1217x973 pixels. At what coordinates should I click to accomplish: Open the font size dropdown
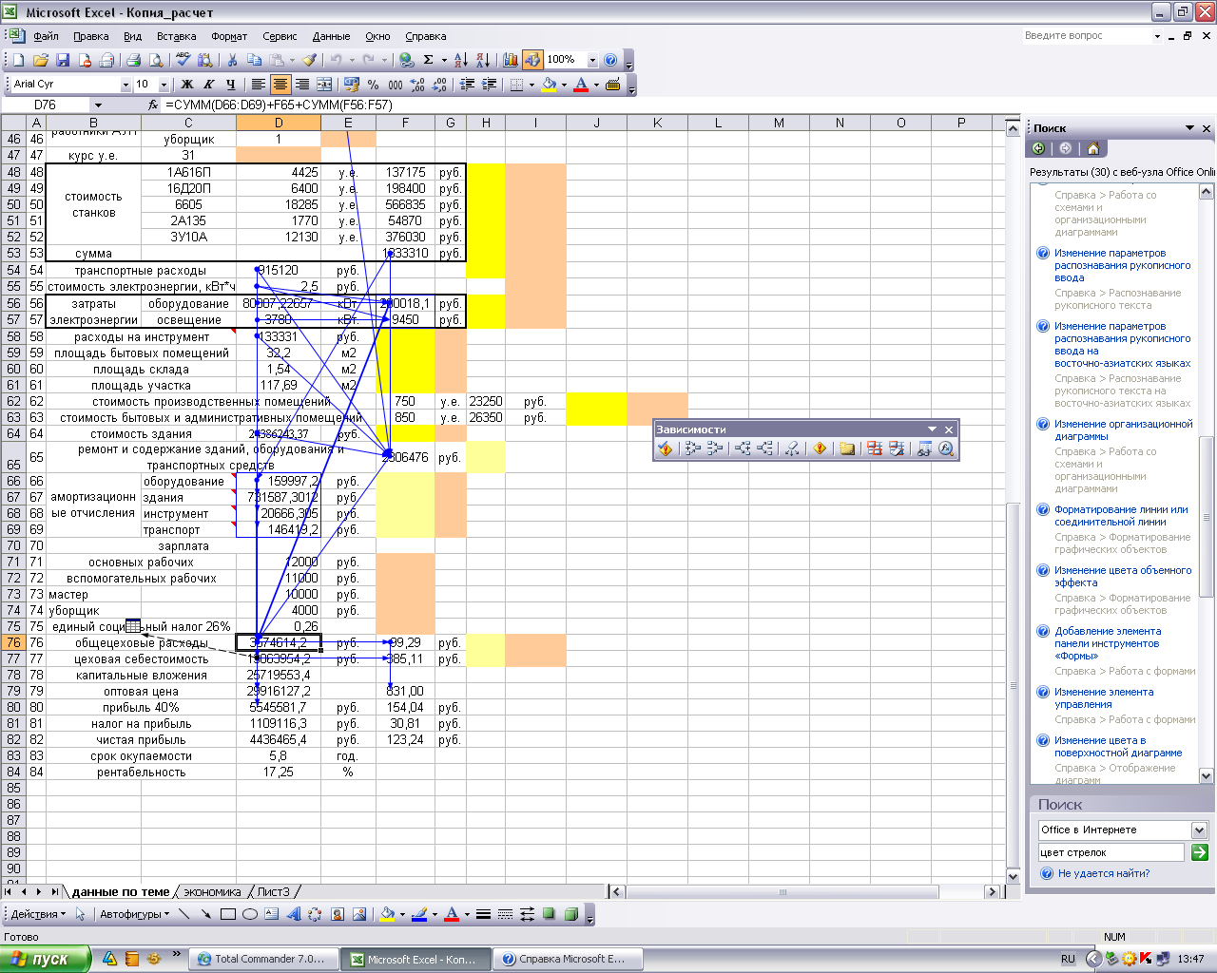pos(164,85)
